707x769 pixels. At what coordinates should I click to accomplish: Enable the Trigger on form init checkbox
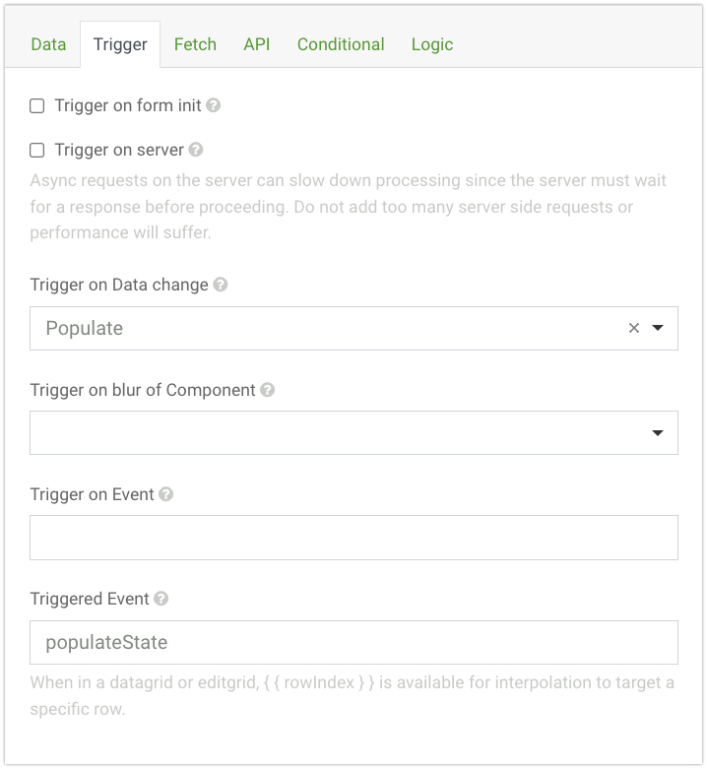pyautogui.click(x=37, y=105)
